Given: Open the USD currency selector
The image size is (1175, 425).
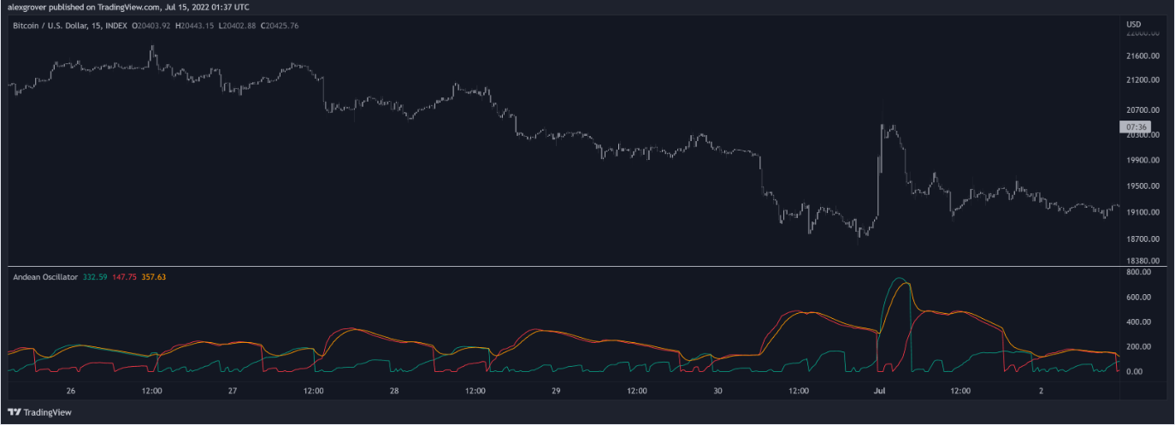Looking at the screenshot, I should click(1134, 24).
